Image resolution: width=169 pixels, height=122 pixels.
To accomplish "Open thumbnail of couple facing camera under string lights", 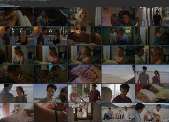I will 17,36.
